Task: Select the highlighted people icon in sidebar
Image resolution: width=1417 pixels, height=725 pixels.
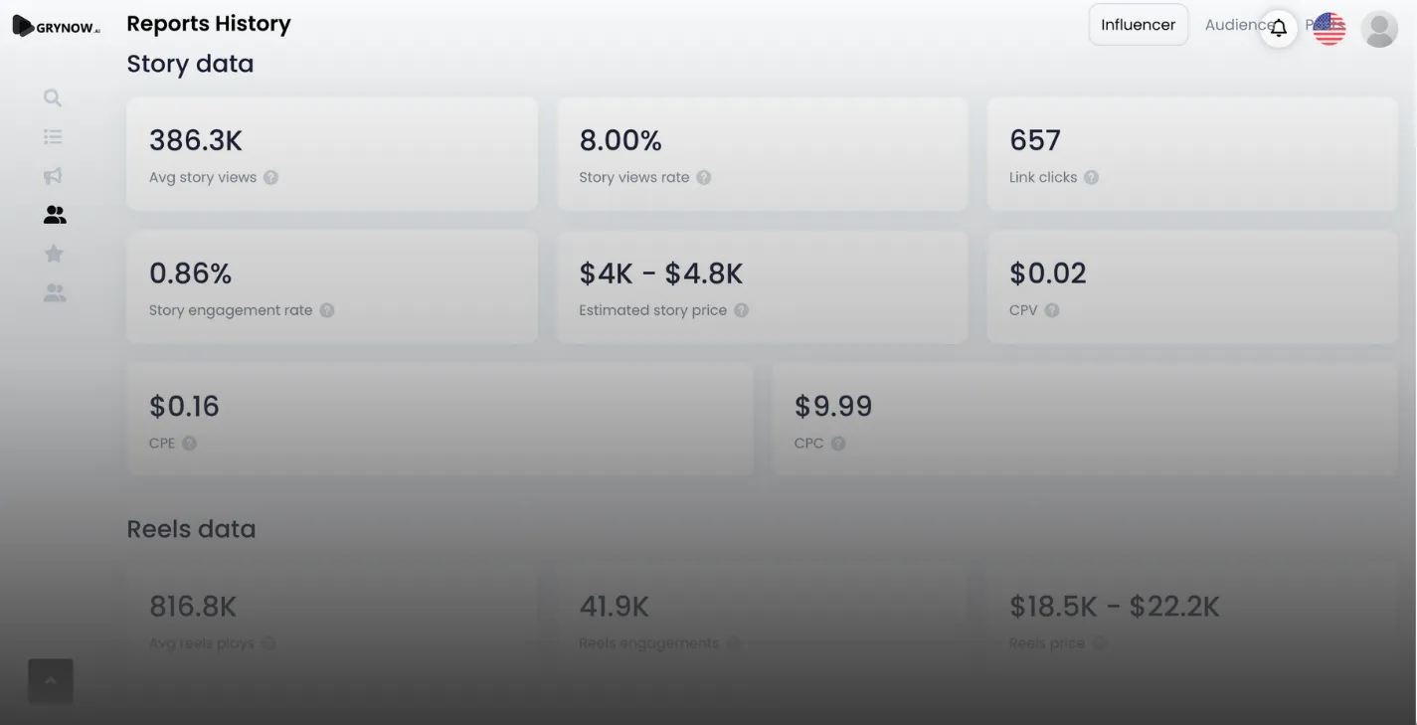Action: click(x=55, y=215)
